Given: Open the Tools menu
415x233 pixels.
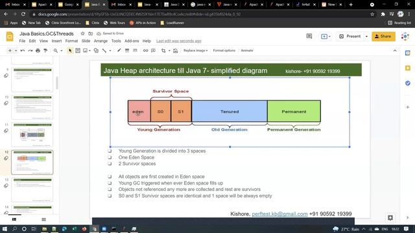Looking at the screenshot, I should (x=116, y=41).
